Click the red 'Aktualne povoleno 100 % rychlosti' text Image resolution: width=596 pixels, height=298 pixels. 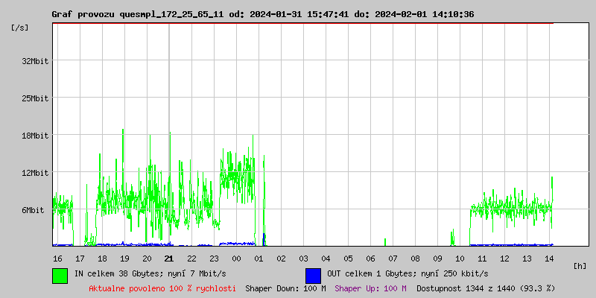click(x=162, y=288)
